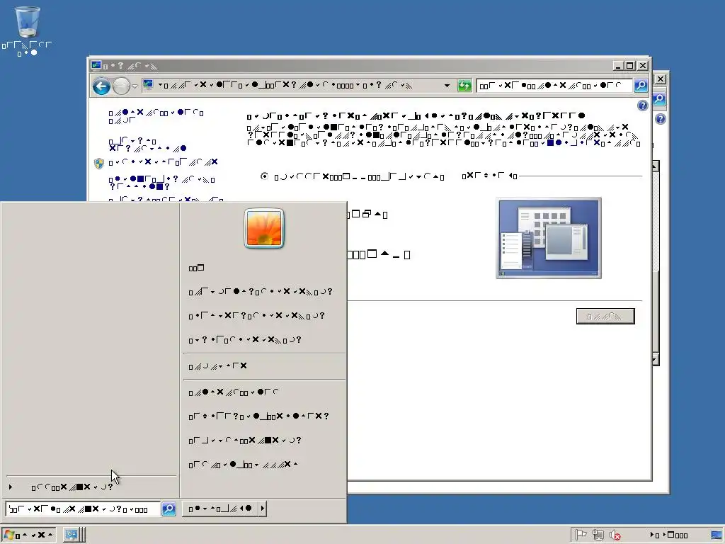The width and height of the screenshot is (725, 544).
Task: Click the speaker icon with the red X in the tray
Action: (x=615, y=535)
